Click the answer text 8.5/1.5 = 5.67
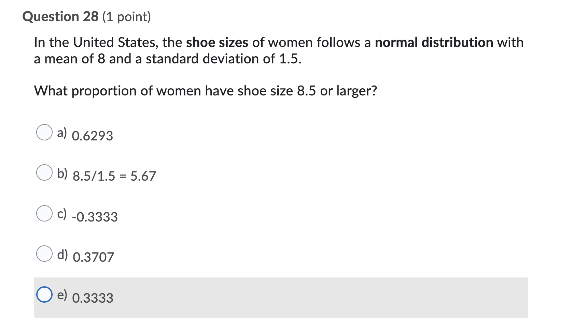This screenshot has height=334, width=586. tap(114, 176)
